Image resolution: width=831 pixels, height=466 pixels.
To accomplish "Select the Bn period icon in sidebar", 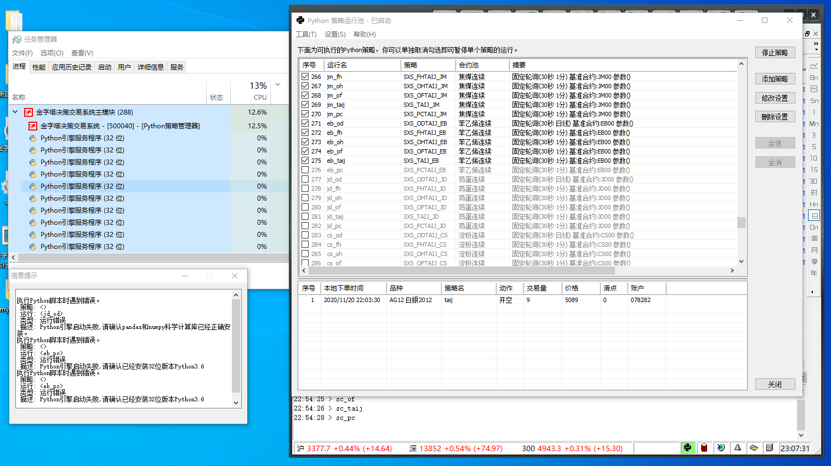I will click(x=814, y=77).
